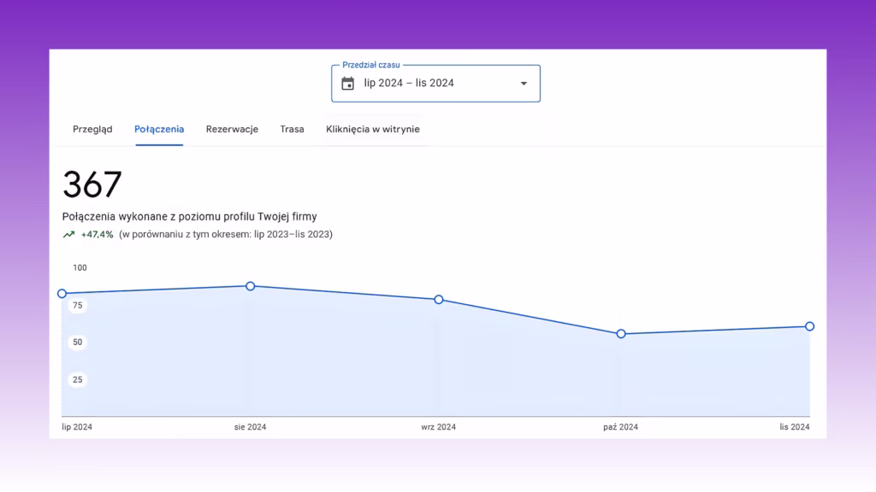Click the 'lip 2024 – lis 2024' range text
This screenshot has height=492, width=876.
[x=409, y=83]
